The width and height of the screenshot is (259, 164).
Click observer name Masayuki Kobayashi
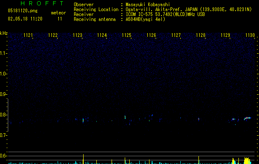click(148, 5)
